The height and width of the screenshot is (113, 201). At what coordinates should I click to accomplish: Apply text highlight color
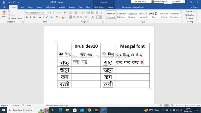point(57,17)
